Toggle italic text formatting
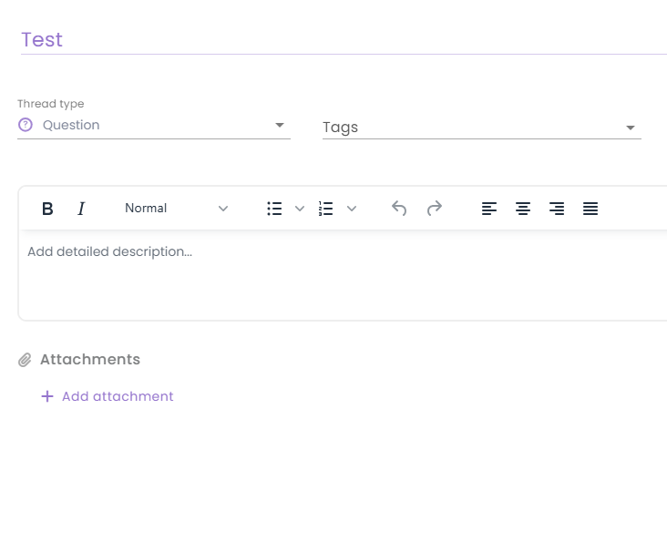This screenshot has width=667, height=542. pos(81,209)
